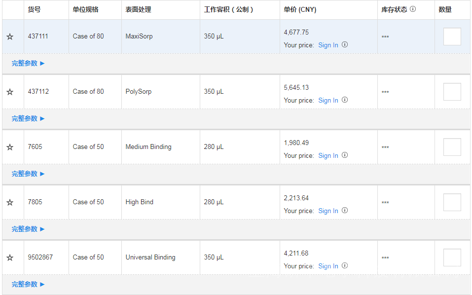Click price info icon for 7605
The image size is (472, 295).
tap(345, 155)
